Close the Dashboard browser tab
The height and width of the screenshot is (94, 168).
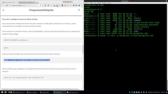[x=34, y=2]
